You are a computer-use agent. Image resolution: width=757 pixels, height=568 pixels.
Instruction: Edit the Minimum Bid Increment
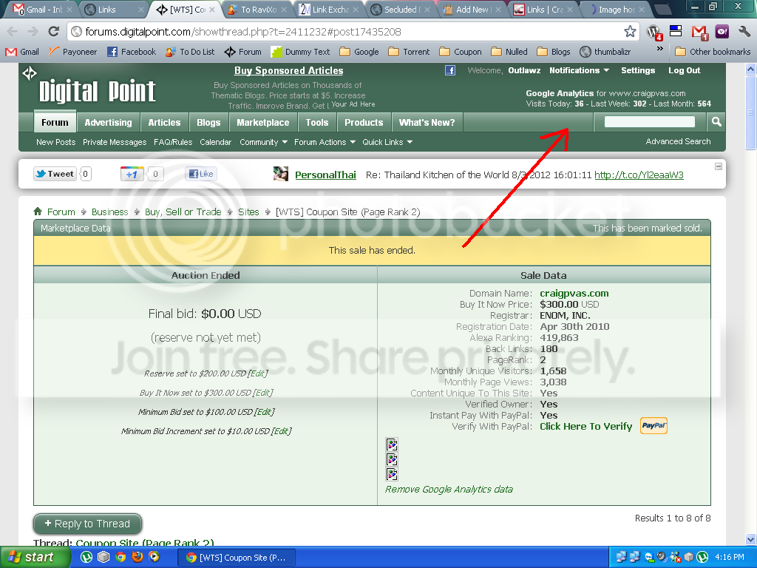282,431
